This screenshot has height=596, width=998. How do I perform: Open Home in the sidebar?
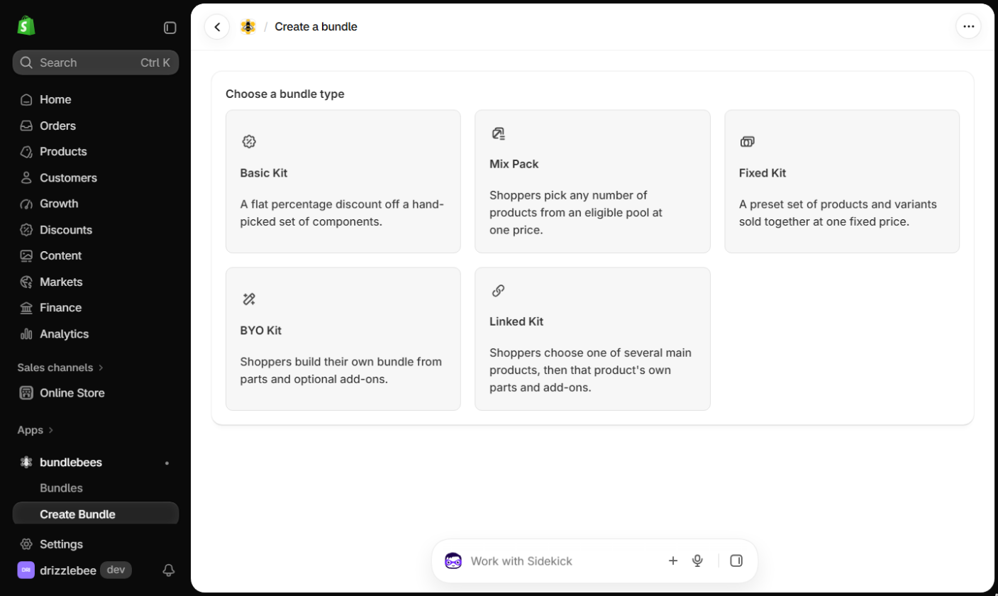click(x=96, y=99)
